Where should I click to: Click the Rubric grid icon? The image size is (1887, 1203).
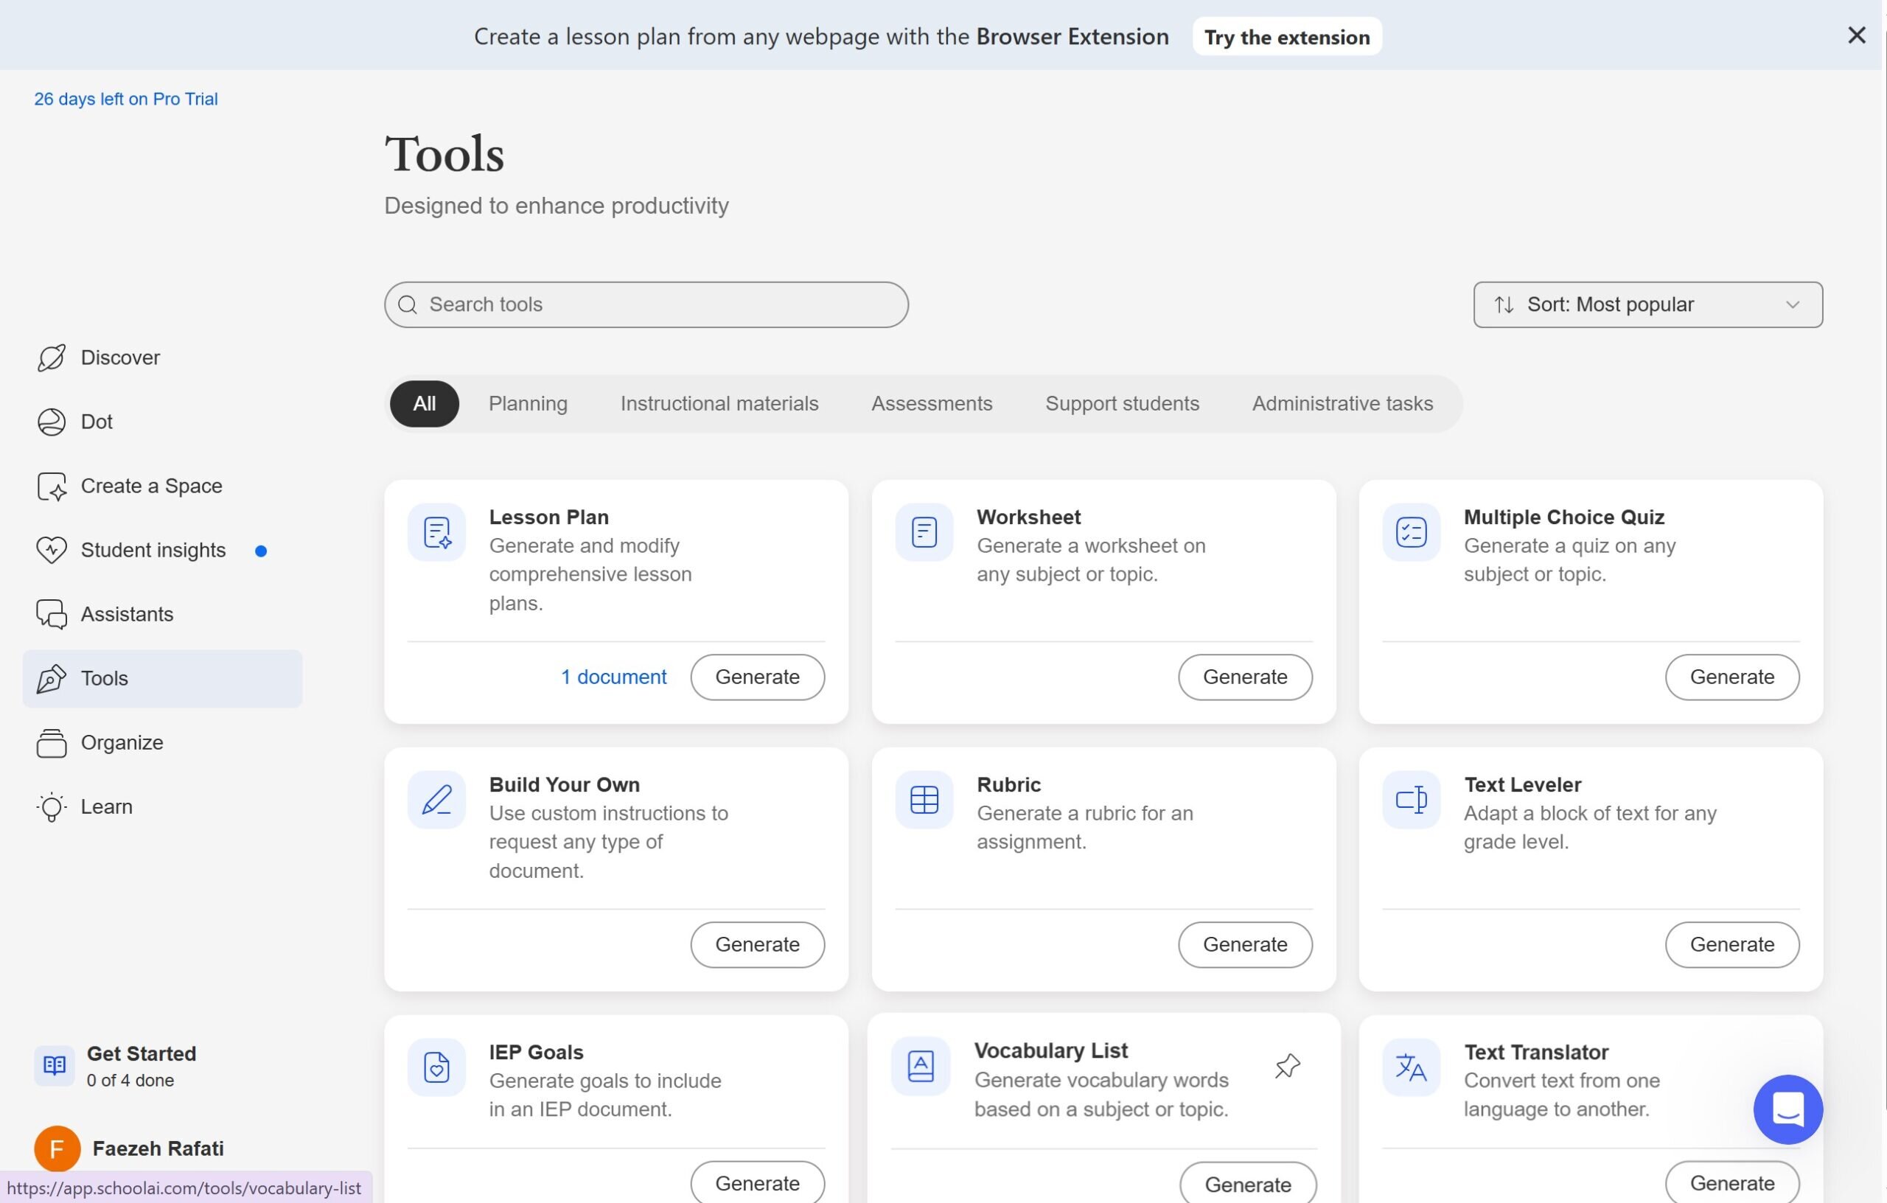pos(924,801)
